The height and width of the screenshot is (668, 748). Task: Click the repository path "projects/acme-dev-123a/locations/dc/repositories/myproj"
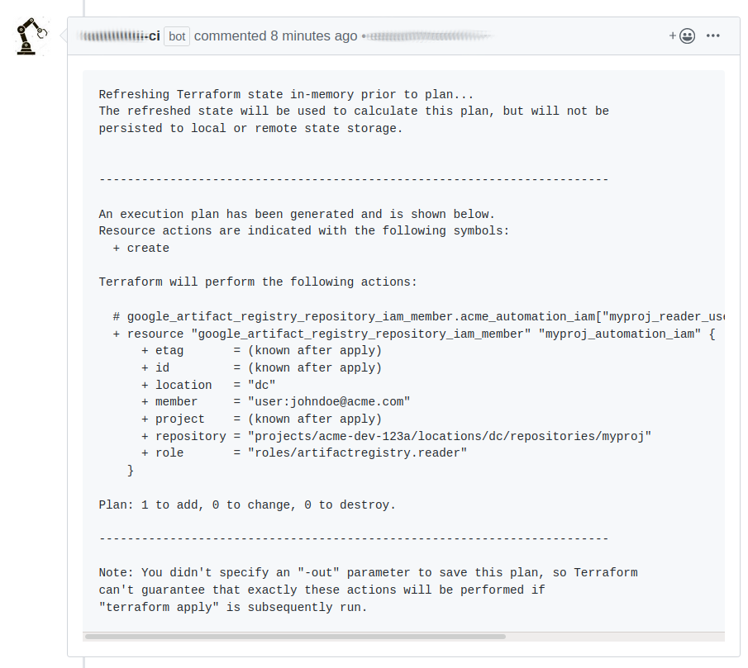(x=450, y=436)
